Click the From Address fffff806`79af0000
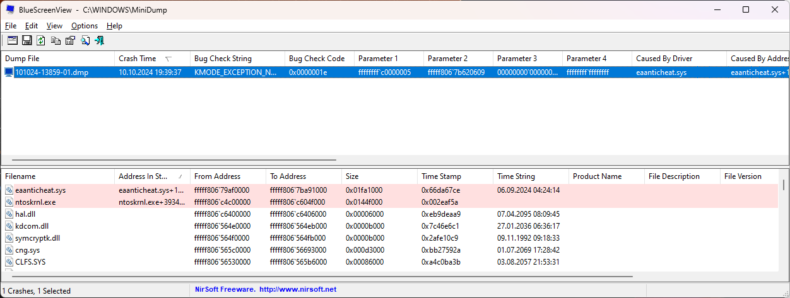Viewport: 790px width, 298px height. coord(222,190)
